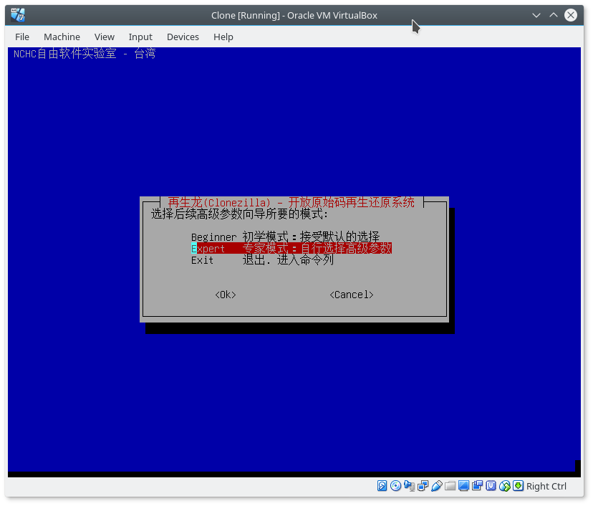Open the USB devices status icon
This screenshot has width=593, height=506.
point(436,485)
